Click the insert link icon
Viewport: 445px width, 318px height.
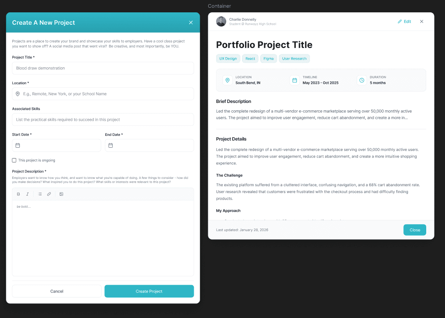pos(49,194)
